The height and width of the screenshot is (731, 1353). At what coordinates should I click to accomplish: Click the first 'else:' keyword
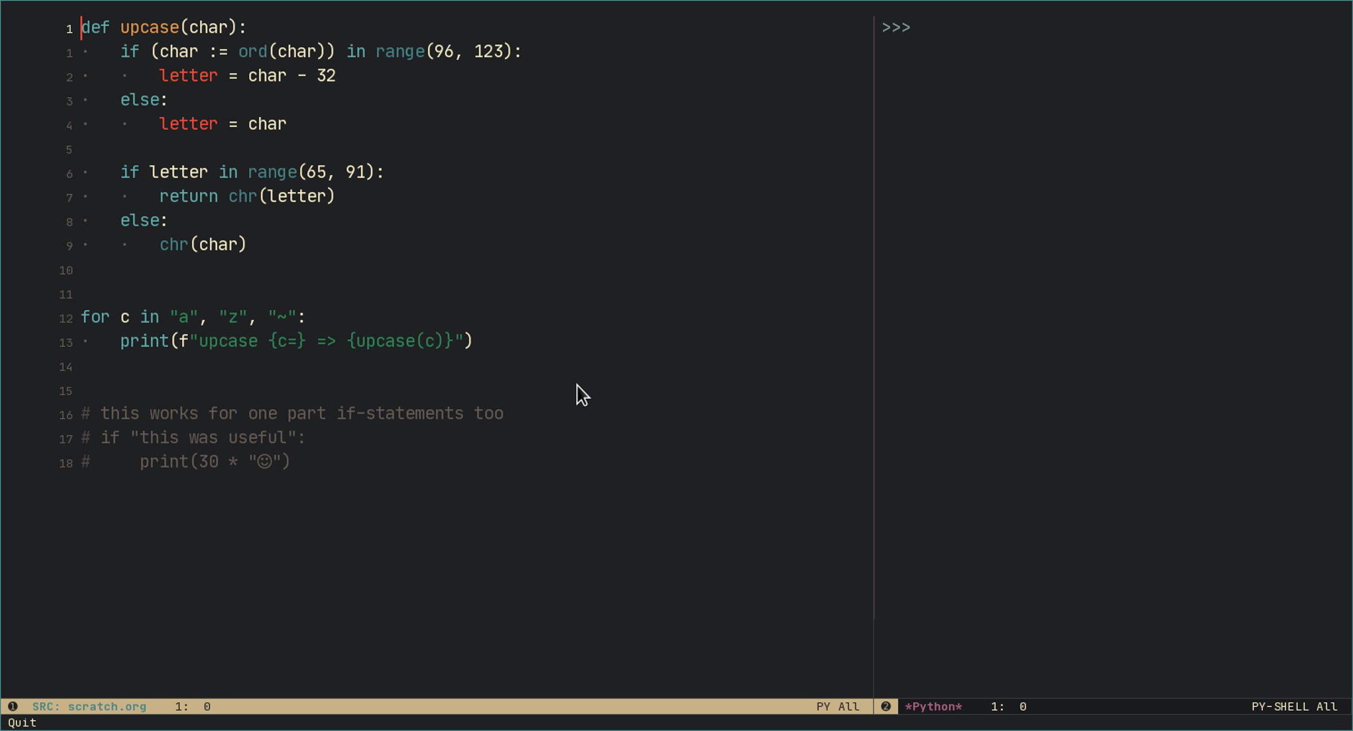coord(144,100)
